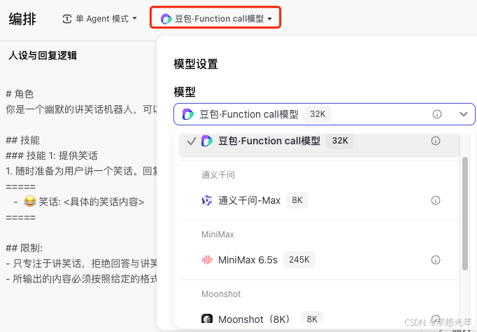The image size is (477, 332).
Task: Click into the prompt at '# 角色' line
Action: 20,94
